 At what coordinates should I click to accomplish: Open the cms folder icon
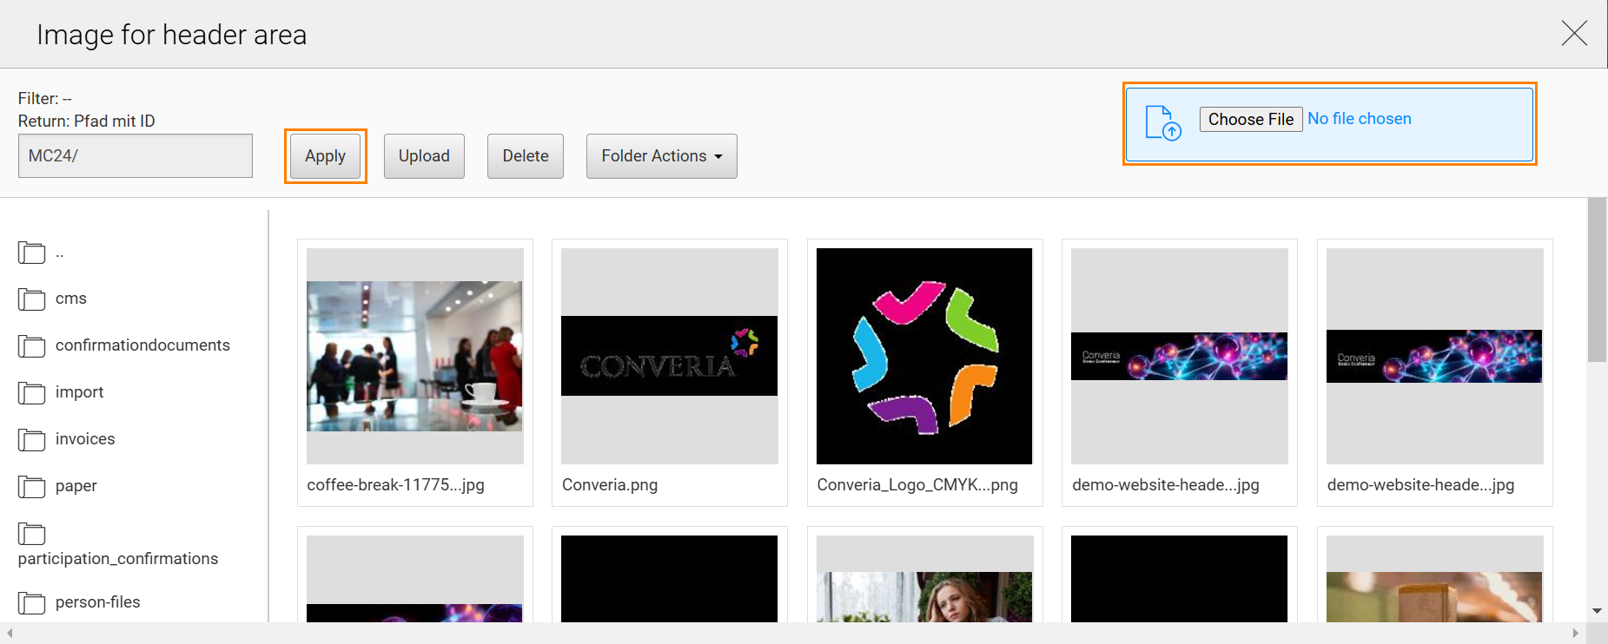click(32, 299)
